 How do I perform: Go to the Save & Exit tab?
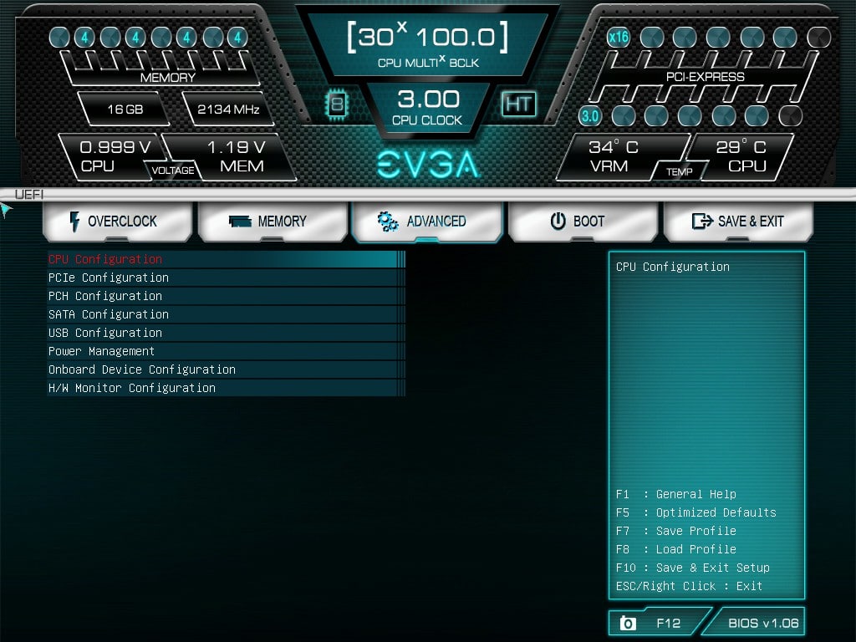[x=738, y=222]
